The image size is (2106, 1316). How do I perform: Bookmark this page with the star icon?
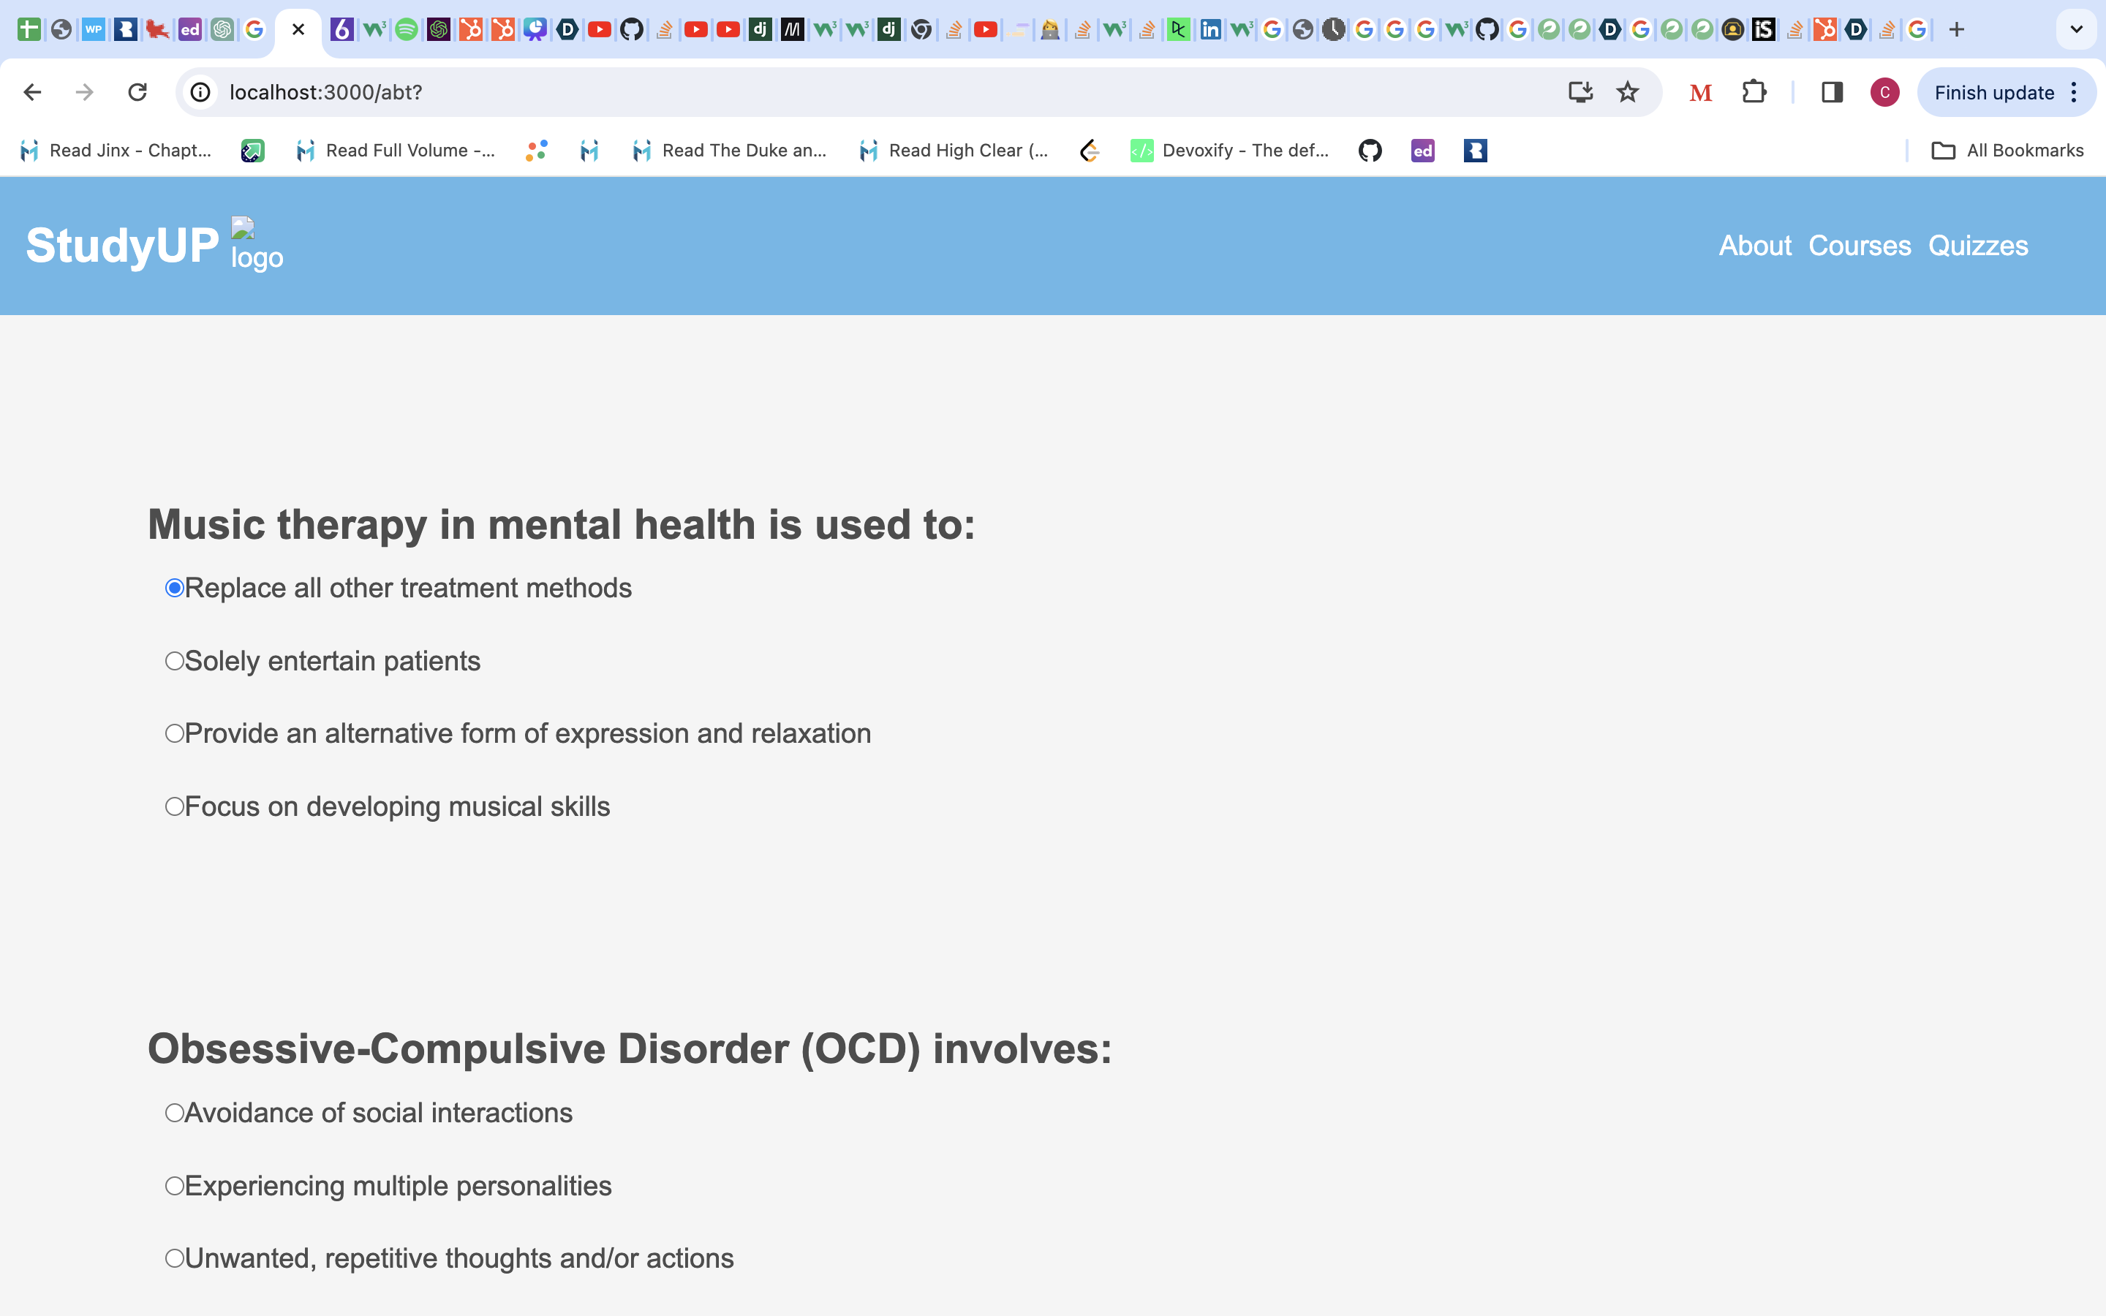pos(1627,92)
